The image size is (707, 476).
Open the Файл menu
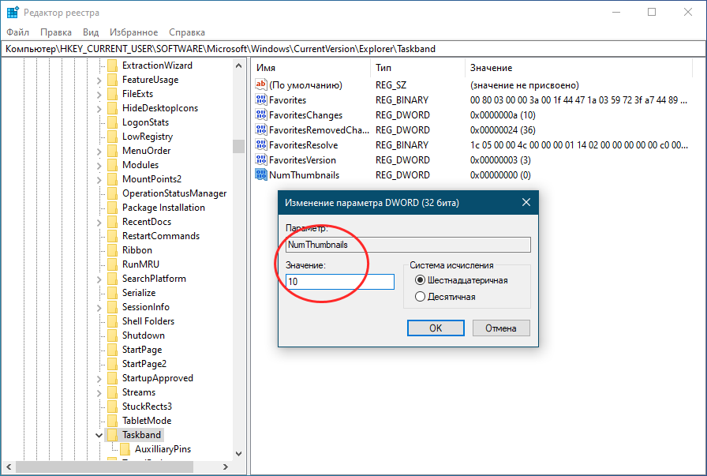click(17, 32)
